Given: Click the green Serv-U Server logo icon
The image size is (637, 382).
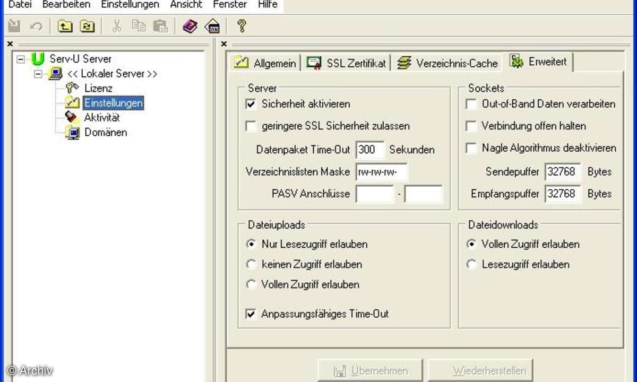Looking at the screenshot, I should click(38, 59).
